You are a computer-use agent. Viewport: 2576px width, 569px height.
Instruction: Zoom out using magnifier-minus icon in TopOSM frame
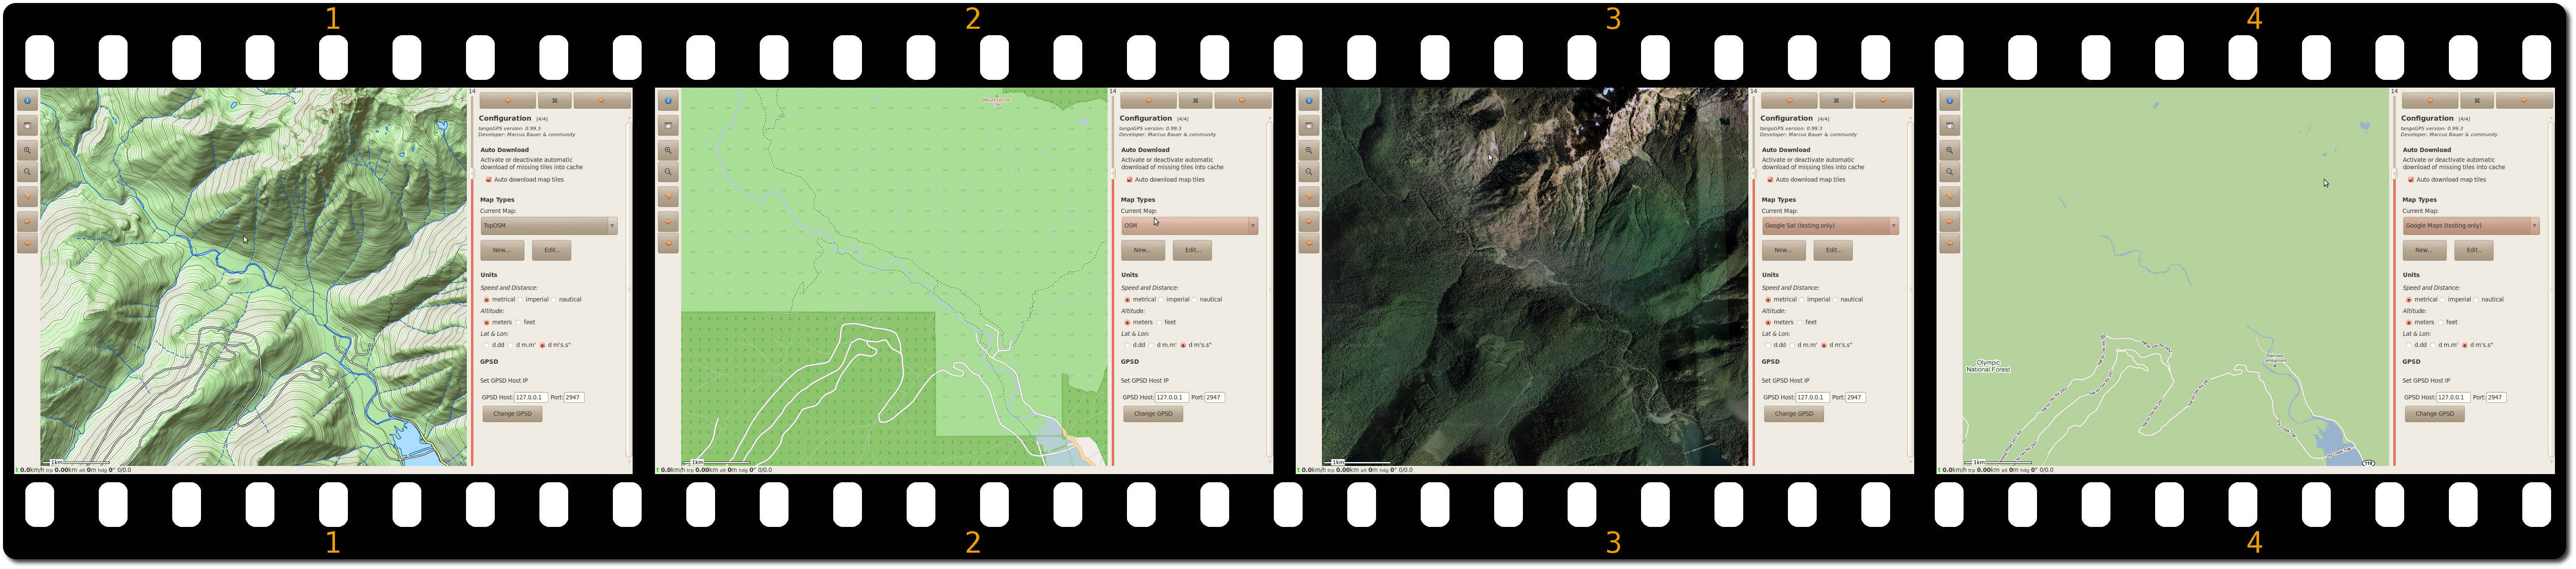(27, 172)
